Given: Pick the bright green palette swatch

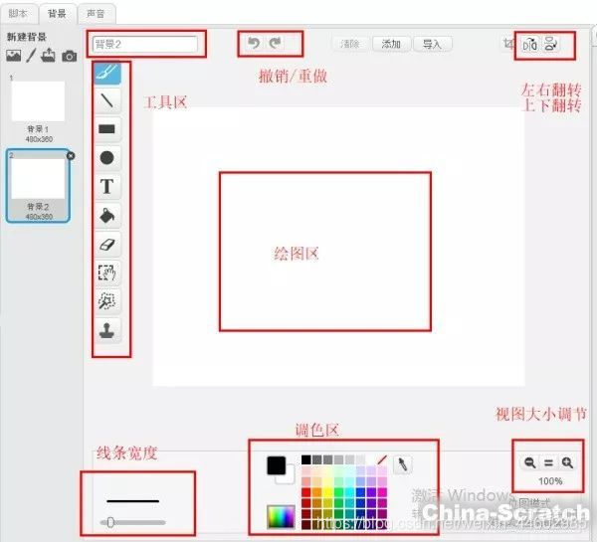Looking at the screenshot, I should (339, 492).
